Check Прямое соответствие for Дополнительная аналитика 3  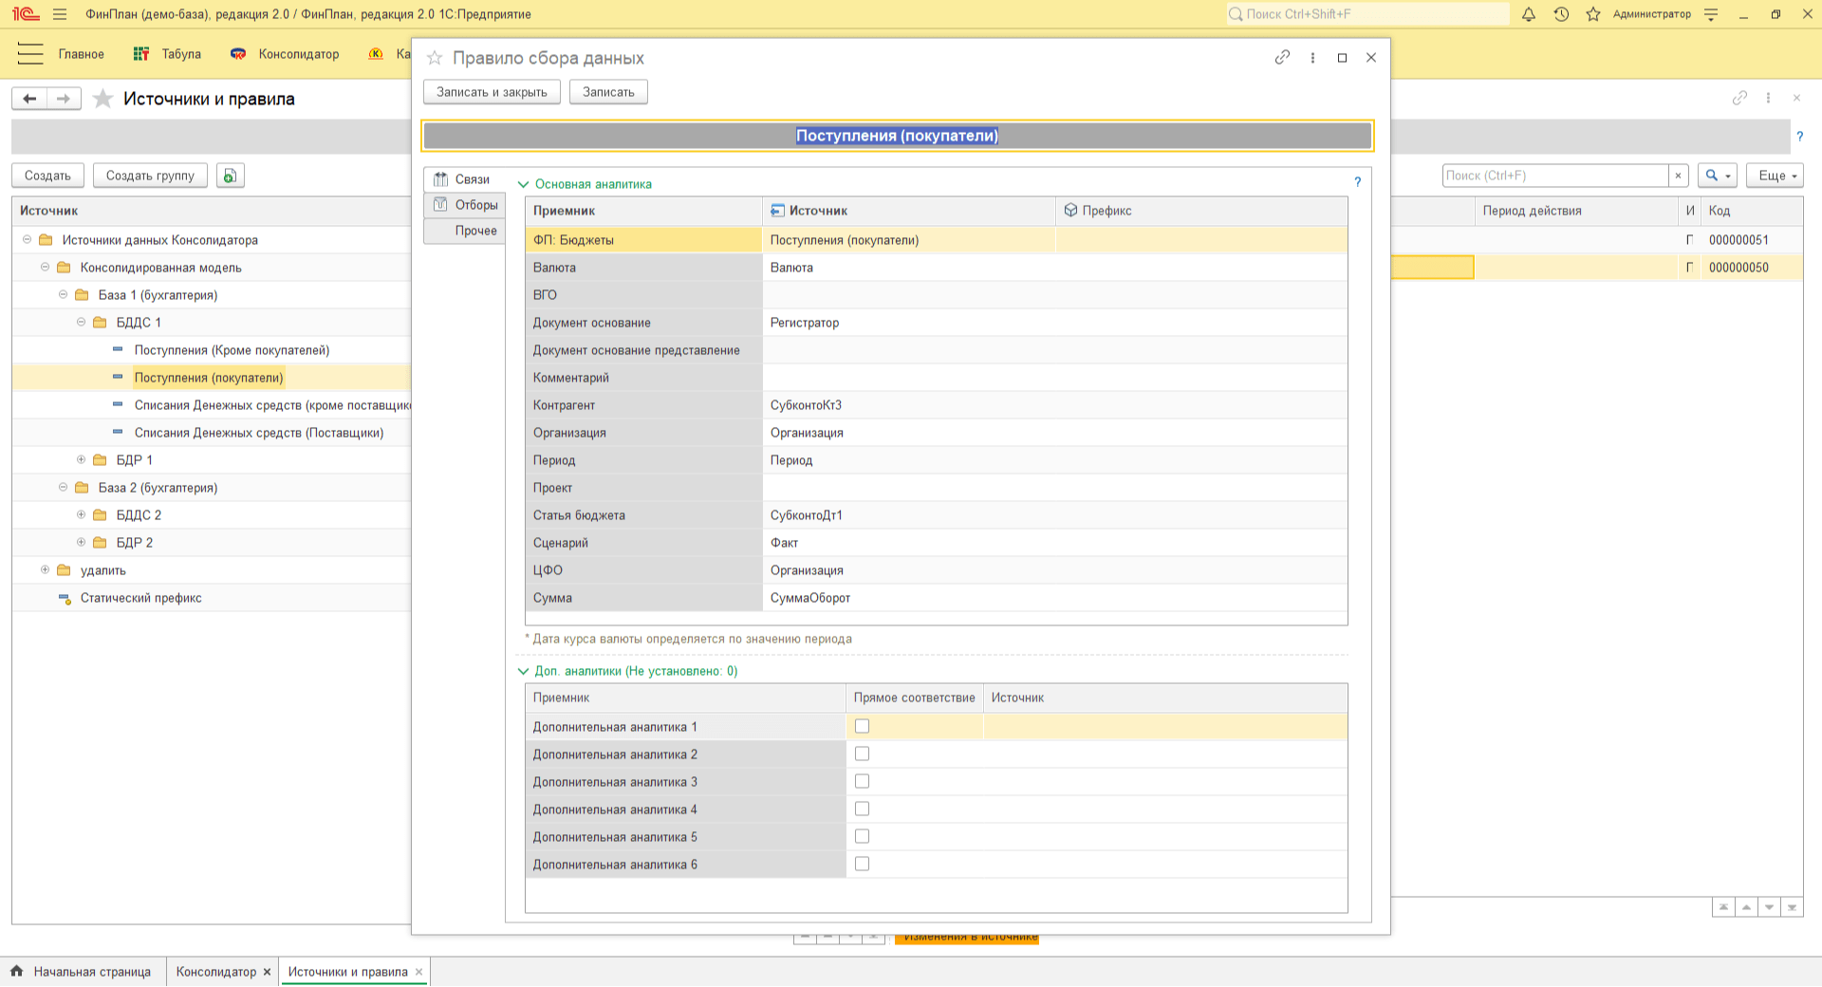(x=862, y=781)
